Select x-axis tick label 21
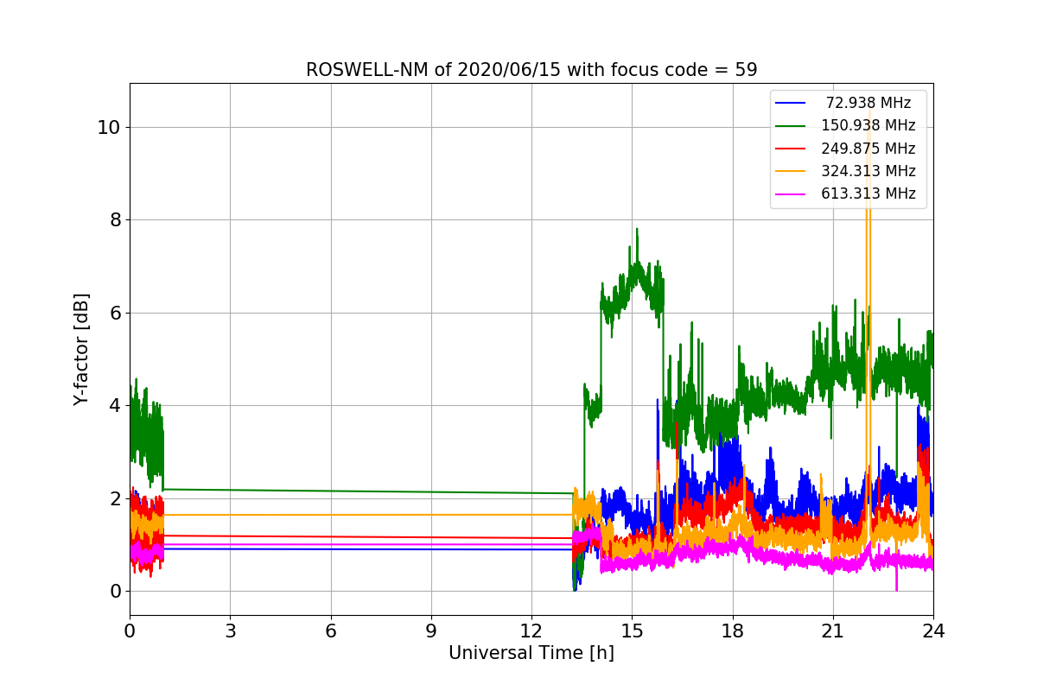 click(x=833, y=631)
